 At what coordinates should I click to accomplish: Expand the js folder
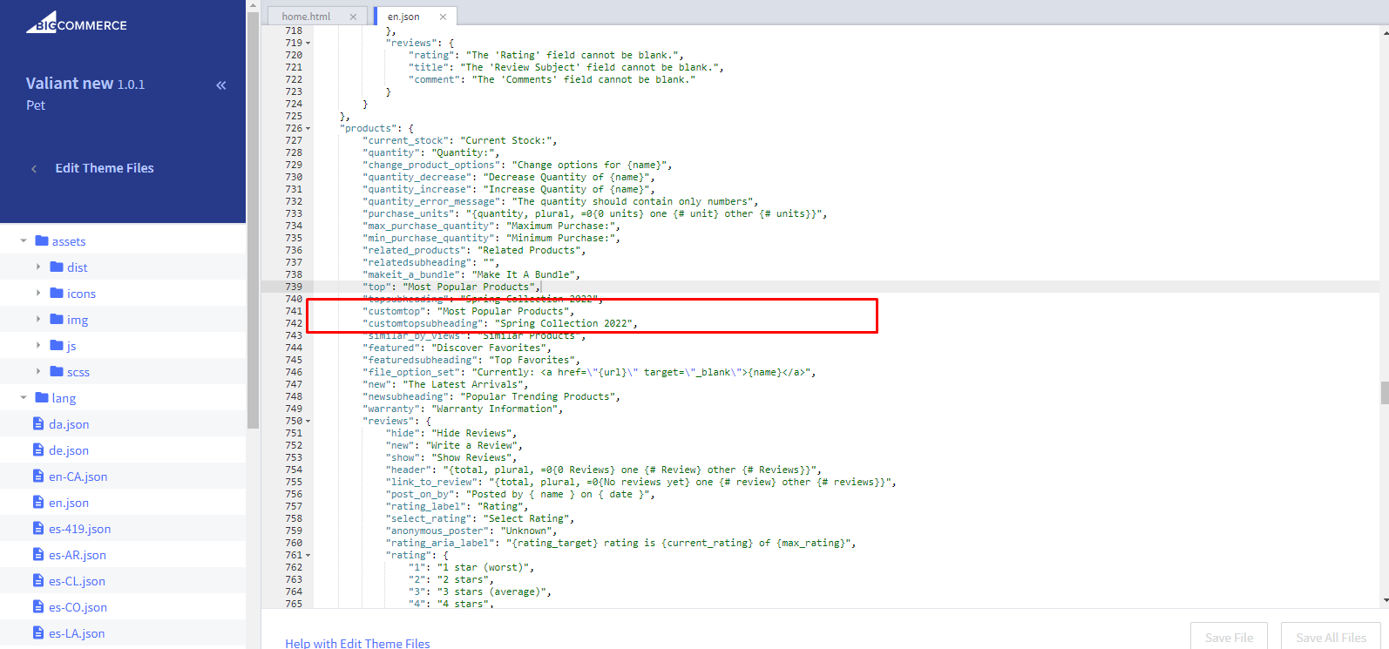(38, 346)
